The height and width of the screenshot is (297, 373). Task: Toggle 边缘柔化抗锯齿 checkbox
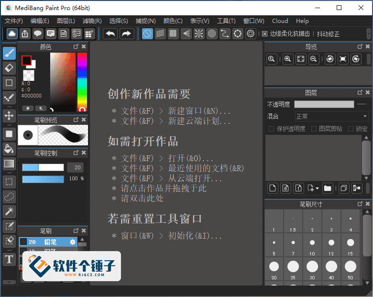tap(264, 34)
